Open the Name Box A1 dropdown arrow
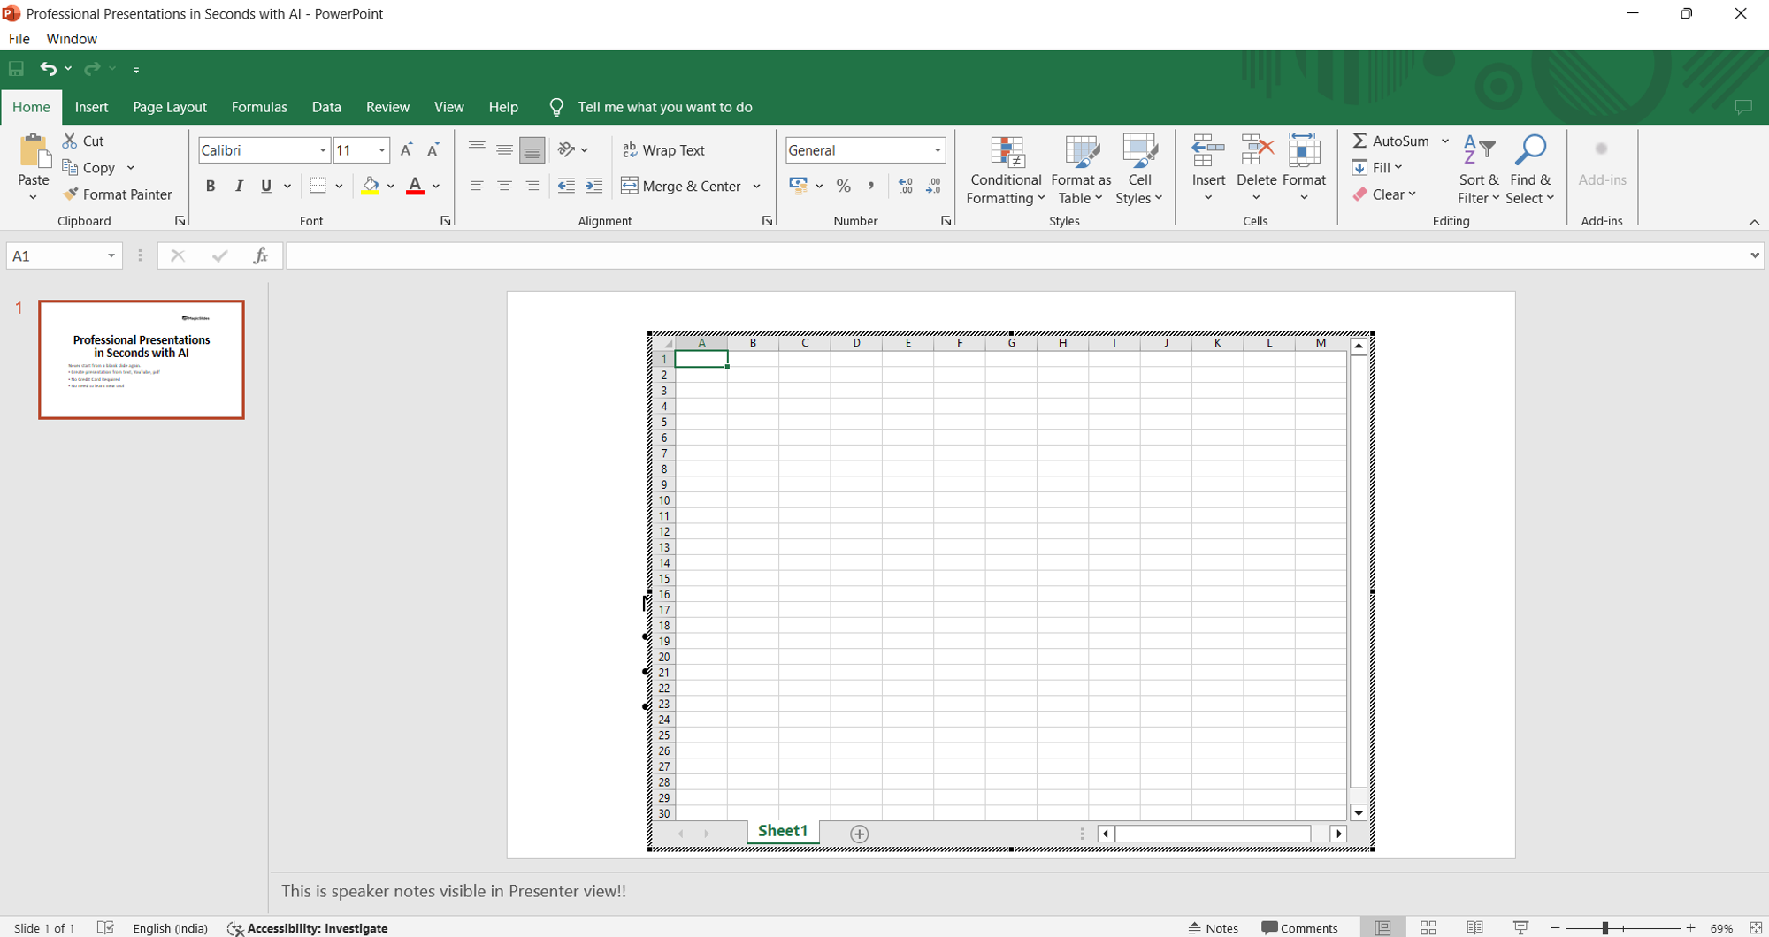The image size is (1769, 937). coord(111,255)
